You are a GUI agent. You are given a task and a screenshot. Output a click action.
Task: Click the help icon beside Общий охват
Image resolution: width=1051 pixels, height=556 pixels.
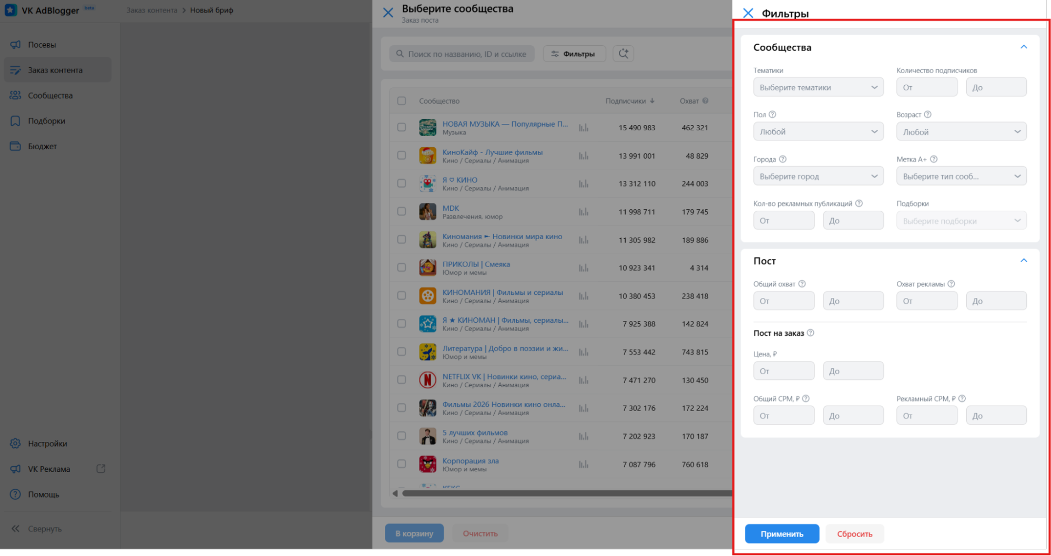[x=802, y=284]
